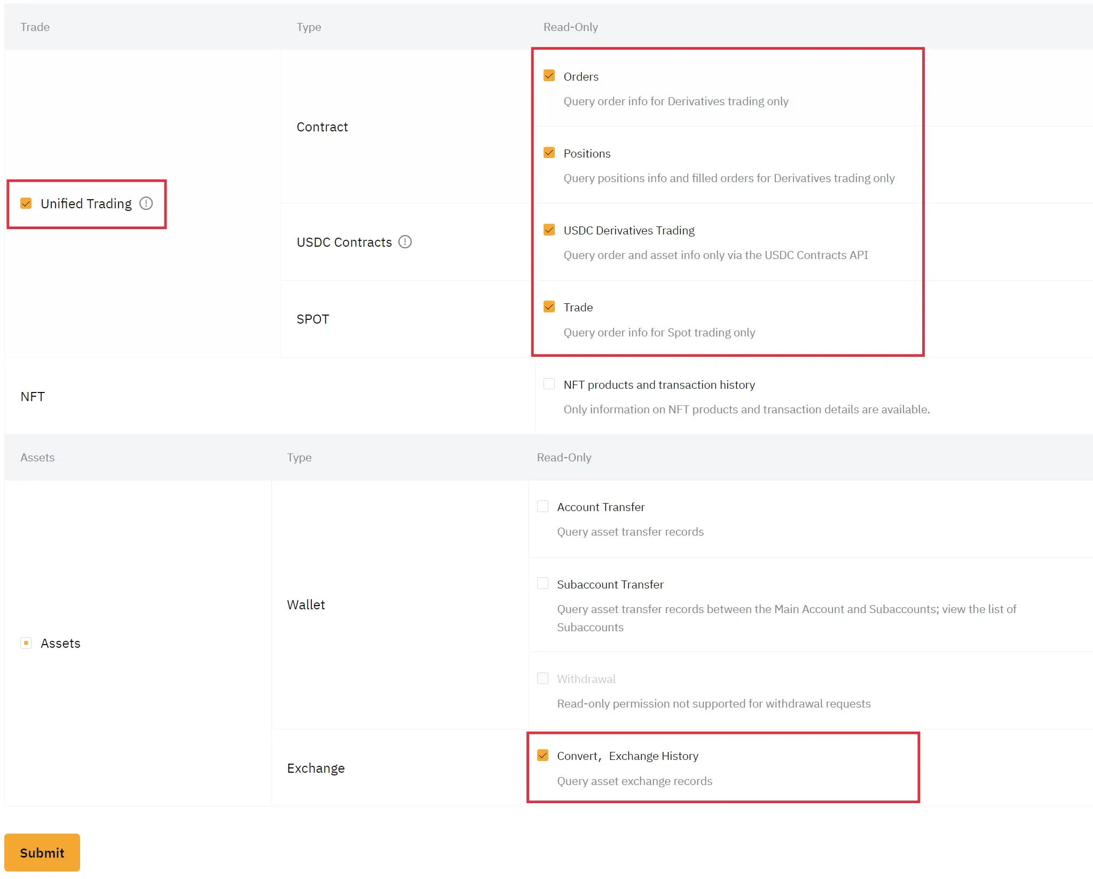Uncheck Convert, Exchange History permission
Image resolution: width=1093 pixels, height=879 pixels.
coord(542,755)
